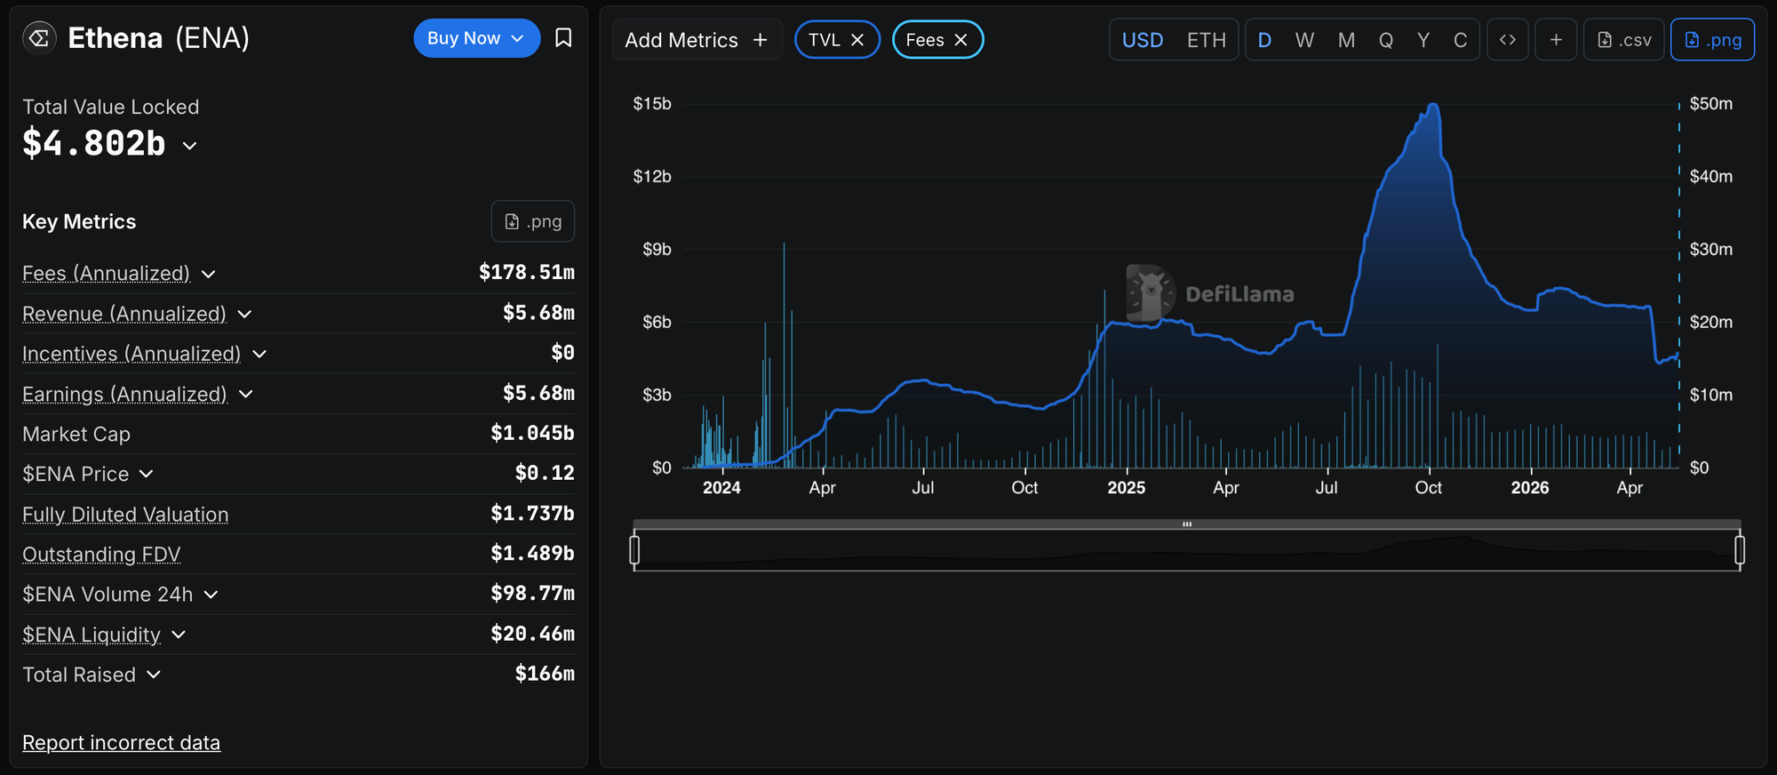
Task: Select quarterly (Q) chart grouping
Action: [1385, 40]
